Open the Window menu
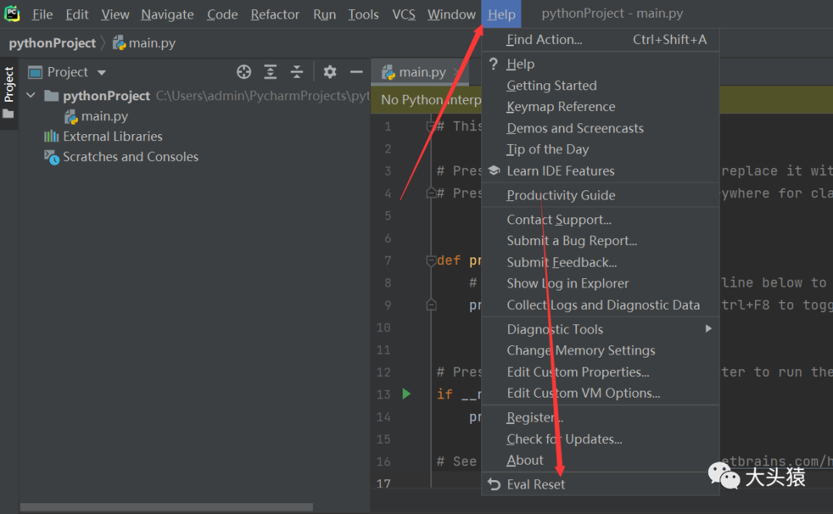833x514 pixels. coord(451,15)
